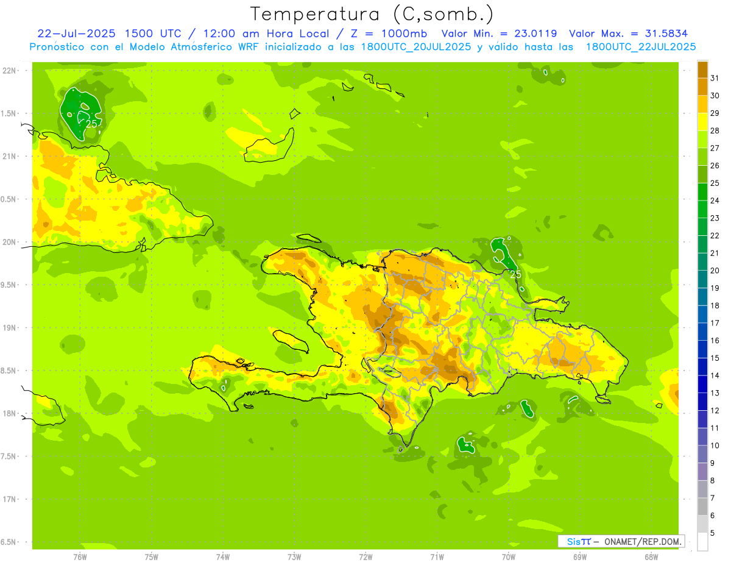731x565 pixels.
Task: Click the "18N" latitude axis label
Action: (x=9, y=413)
